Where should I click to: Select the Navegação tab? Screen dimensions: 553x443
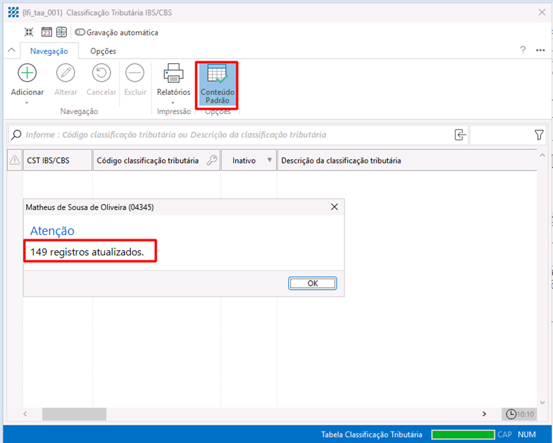49,51
